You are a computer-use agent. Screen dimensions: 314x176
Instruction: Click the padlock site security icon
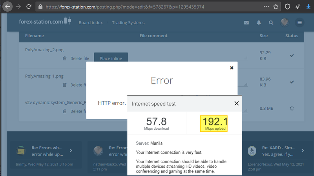[x=40, y=7]
